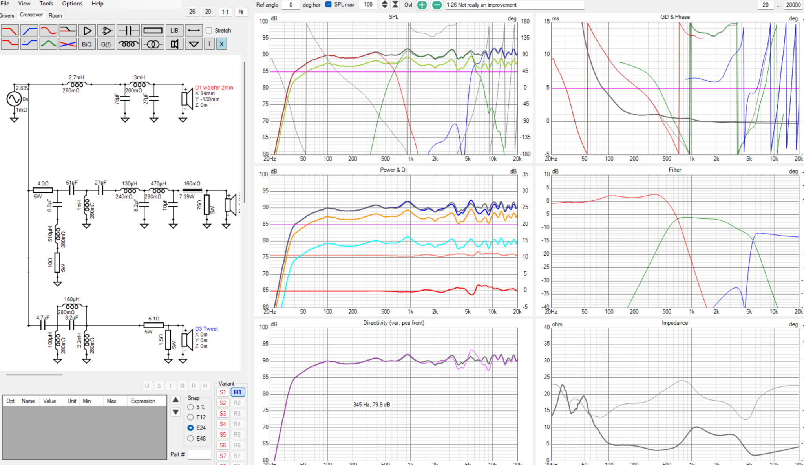Click the SPL max stepper arrows
The height and width of the screenshot is (465, 804).
pyautogui.click(x=385, y=5)
